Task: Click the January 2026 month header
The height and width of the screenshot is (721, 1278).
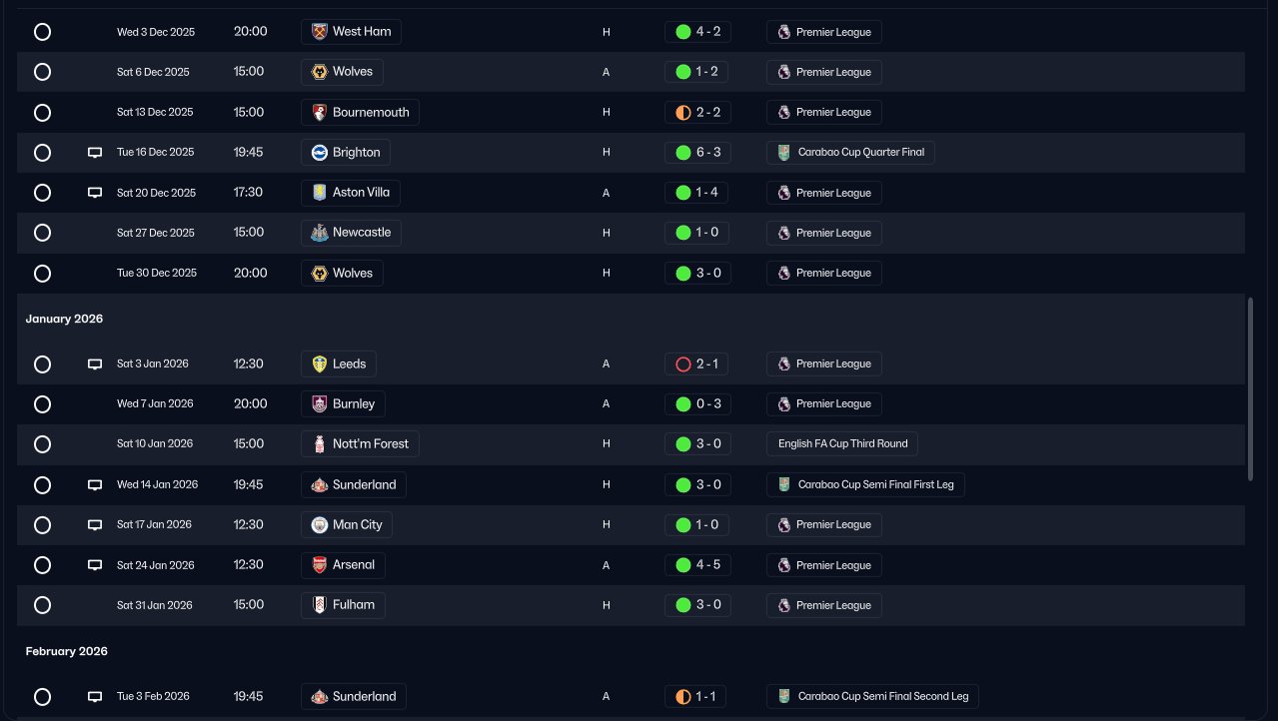Action: pyautogui.click(x=65, y=320)
